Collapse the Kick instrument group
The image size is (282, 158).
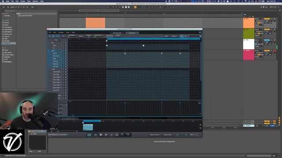(x=48, y=43)
